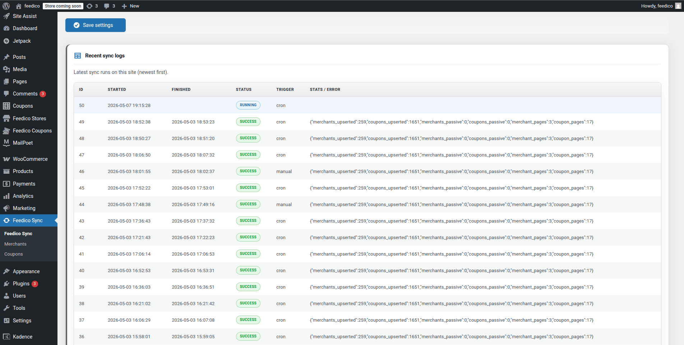Click the feedico site name link
The image size is (684, 345).
coord(32,6)
